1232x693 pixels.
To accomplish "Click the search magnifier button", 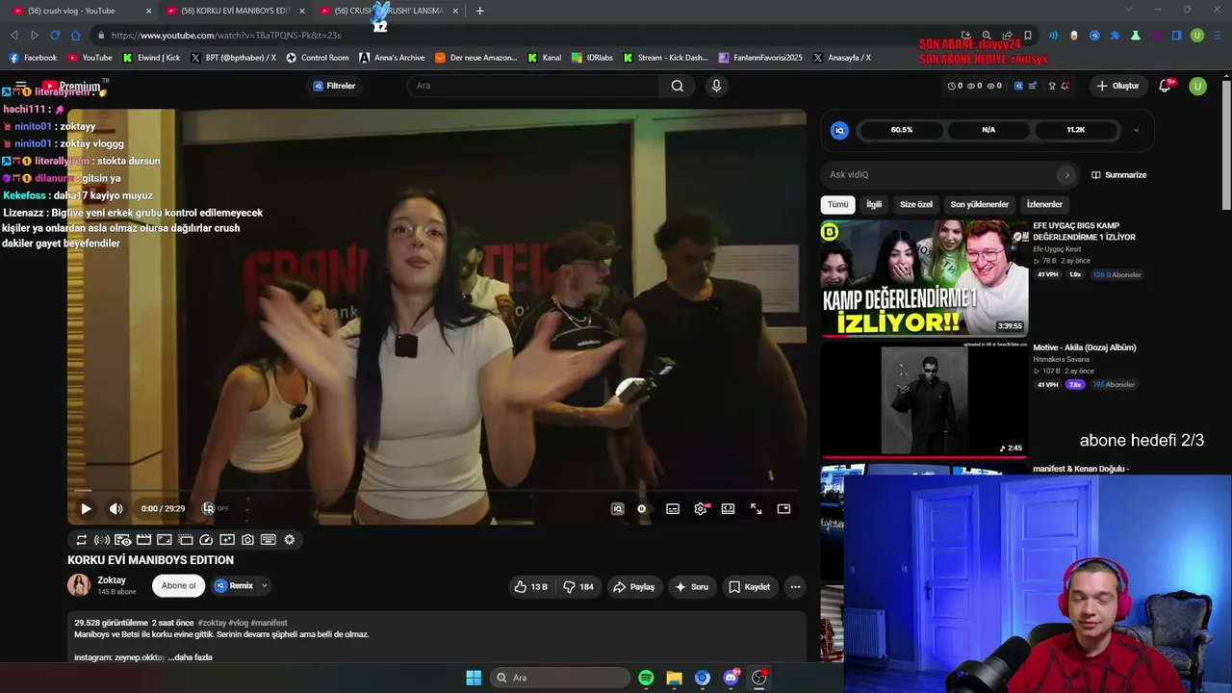I will 678,86.
